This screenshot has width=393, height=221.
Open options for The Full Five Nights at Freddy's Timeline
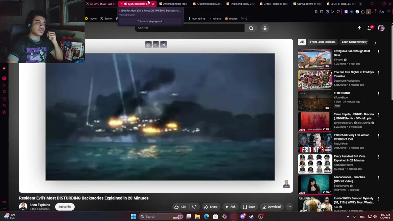379,73
